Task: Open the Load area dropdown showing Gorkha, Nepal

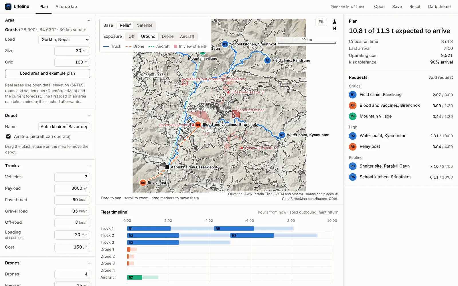Action: click(64, 40)
